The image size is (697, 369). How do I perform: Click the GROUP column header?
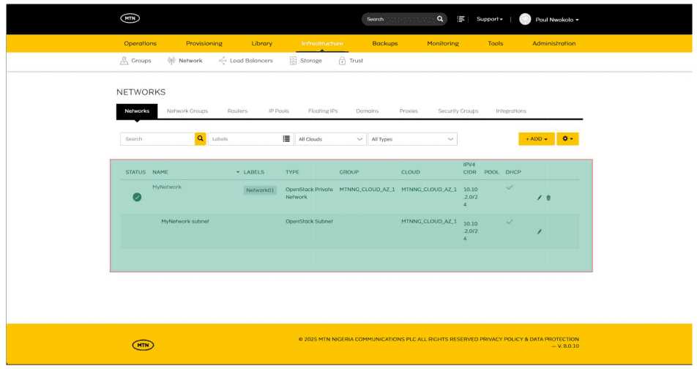[349, 172]
